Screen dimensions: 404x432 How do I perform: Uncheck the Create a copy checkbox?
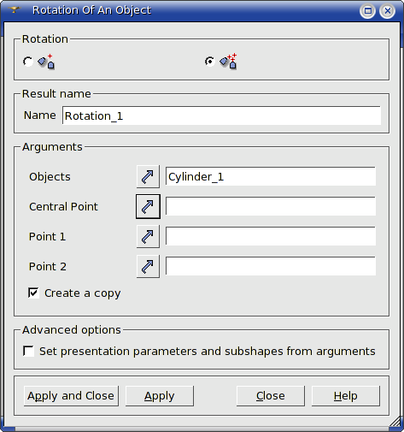33,293
